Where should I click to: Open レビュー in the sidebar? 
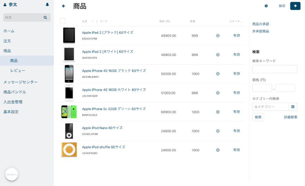(x=18, y=71)
